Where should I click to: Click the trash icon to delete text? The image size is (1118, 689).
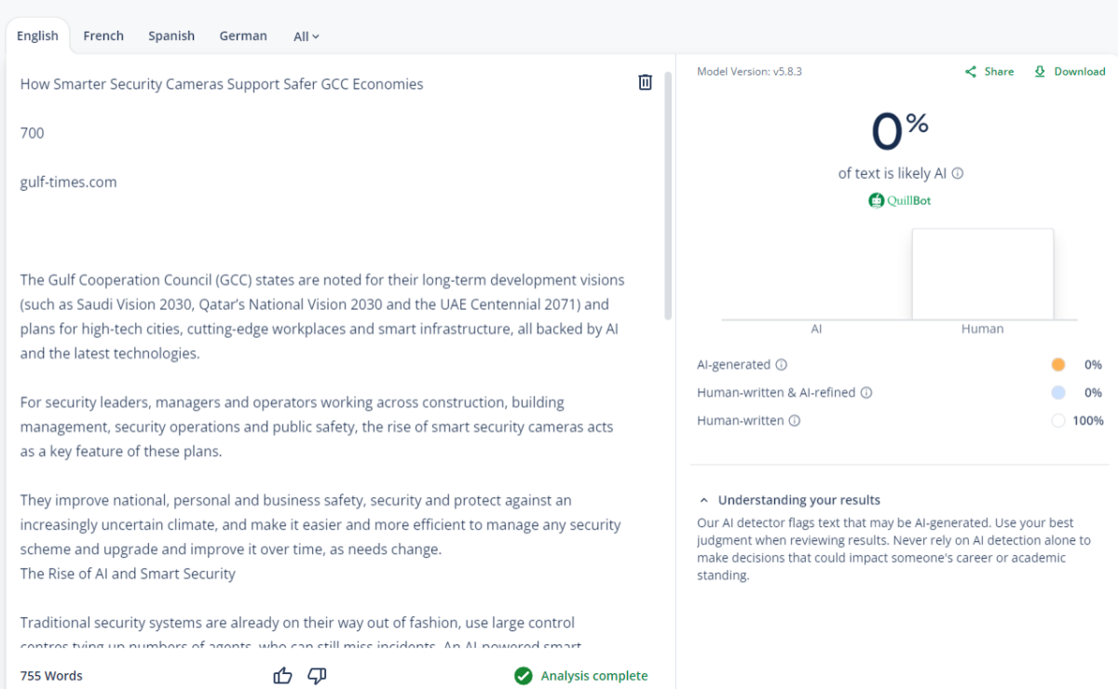pyautogui.click(x=645, y=83)
